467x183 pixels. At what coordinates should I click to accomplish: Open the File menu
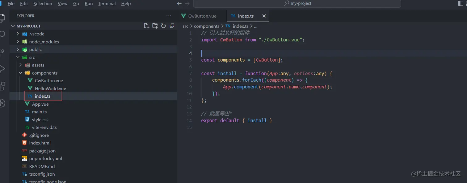pyautogui.click(x=11, y=4)
